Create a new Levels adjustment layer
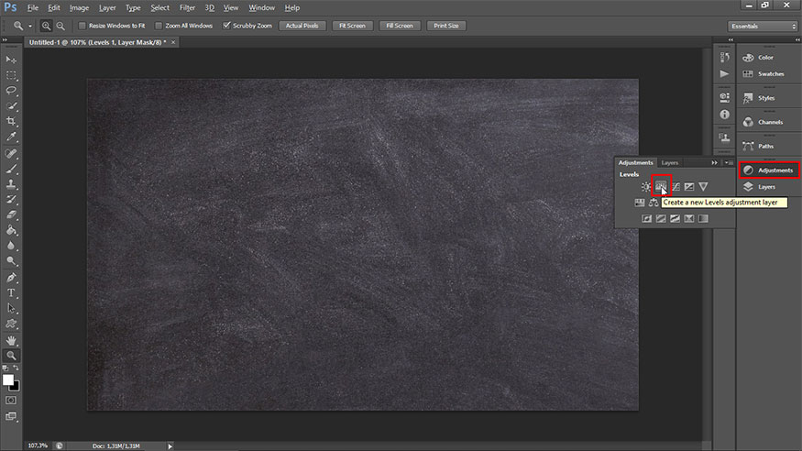 coord(661,187)
